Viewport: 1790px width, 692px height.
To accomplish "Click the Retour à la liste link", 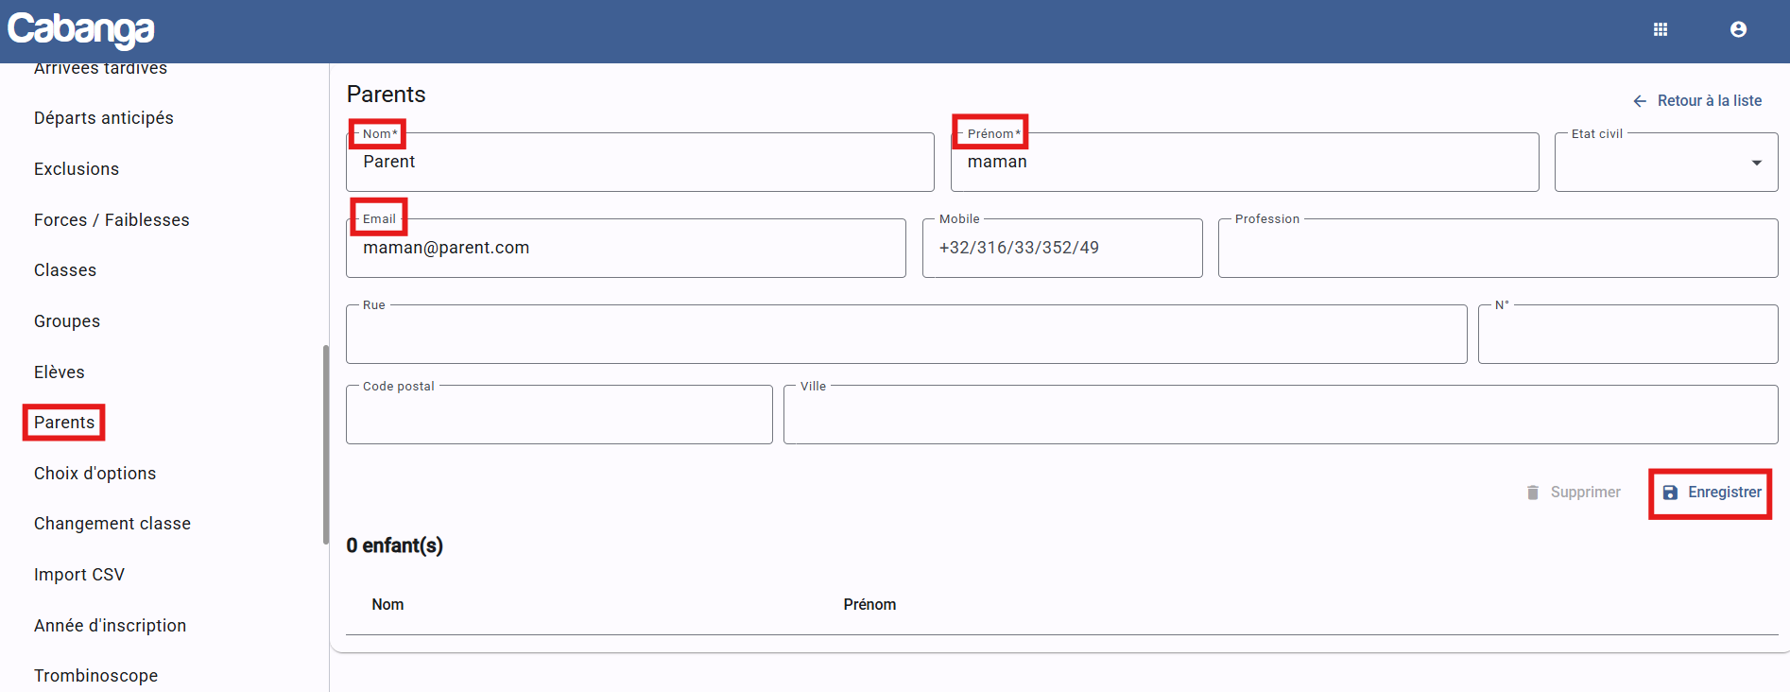I will click(x=1709, y=101).
